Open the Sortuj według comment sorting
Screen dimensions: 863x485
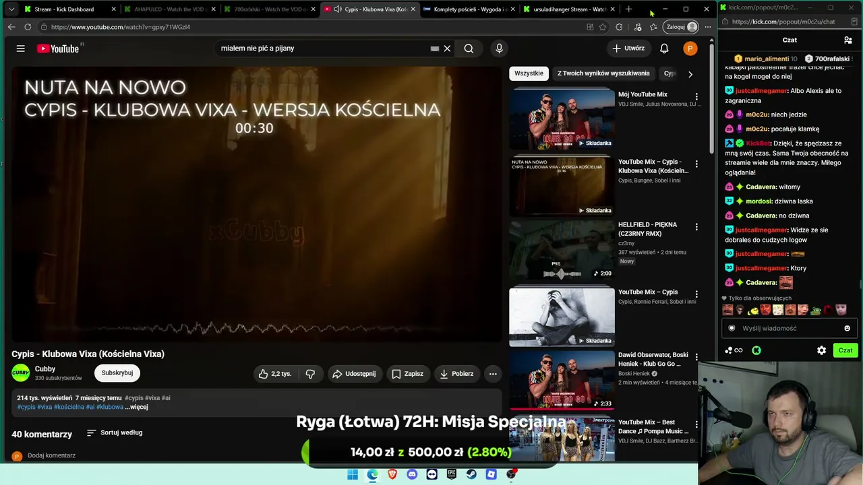[x=115, y=432]
